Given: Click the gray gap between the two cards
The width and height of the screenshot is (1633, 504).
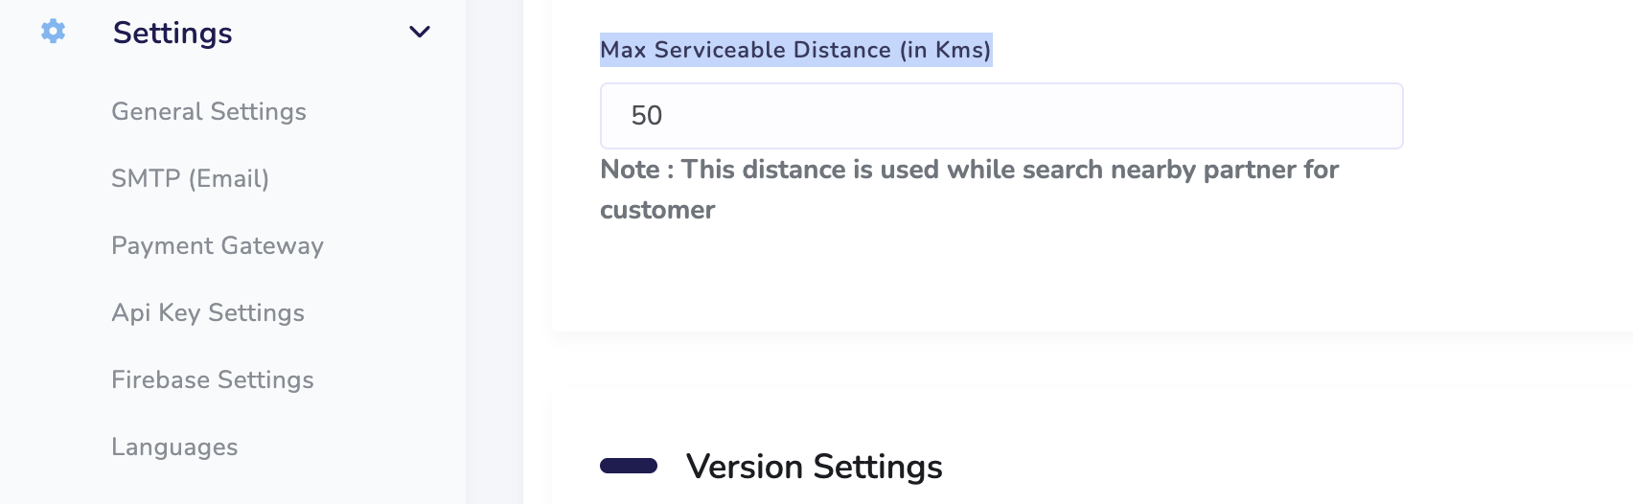Looking at the screenshot, I should coord(1092,363).
